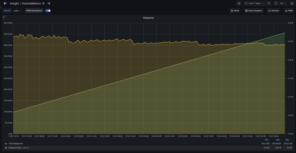Cycle view mode with monitor icon
The width and height of the screenshot is (296, 153).
pos(291,3)
